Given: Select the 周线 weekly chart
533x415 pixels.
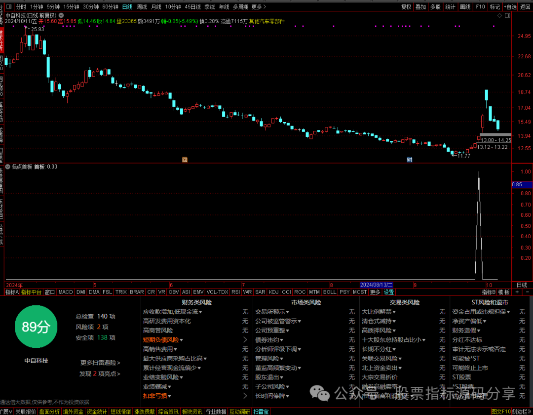Looking at the screenshot, I should click(x=142, y=7).
